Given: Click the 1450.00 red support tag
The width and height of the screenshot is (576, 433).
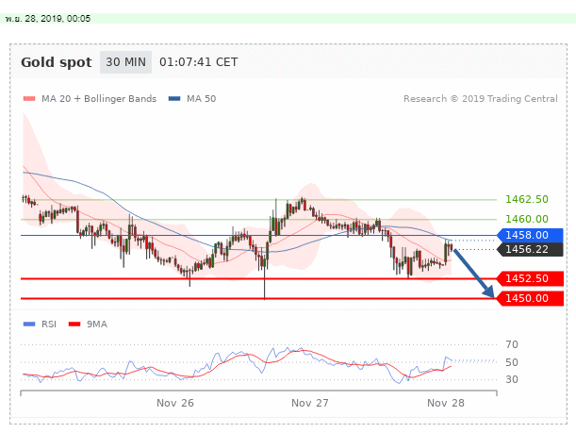Looking at the screenshot, I should 530,298.
